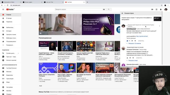Open Параллакс в Figma video thumbnail

[x=105, y=68]
